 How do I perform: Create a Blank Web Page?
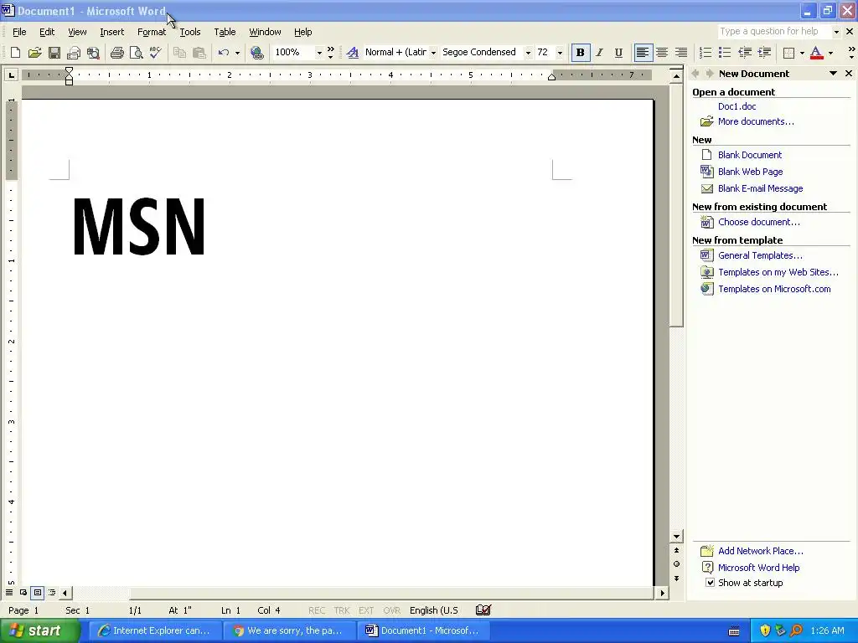pos(750,172)
